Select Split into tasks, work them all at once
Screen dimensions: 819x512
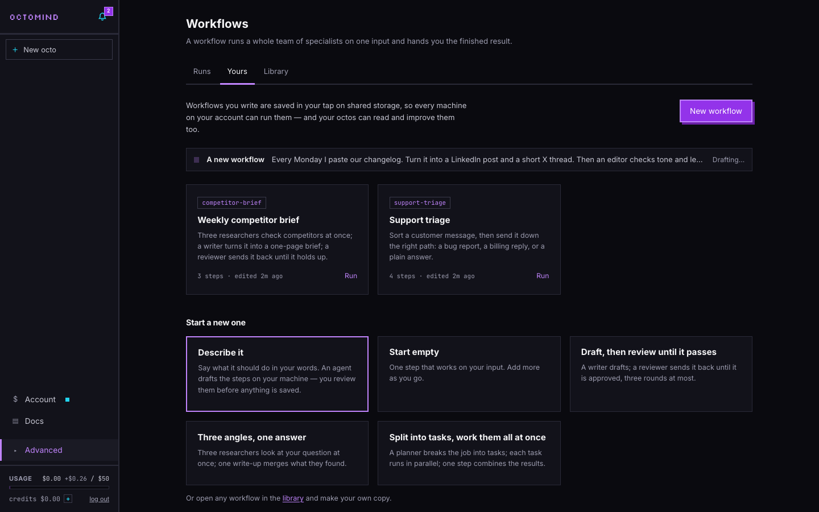[469, 453]
